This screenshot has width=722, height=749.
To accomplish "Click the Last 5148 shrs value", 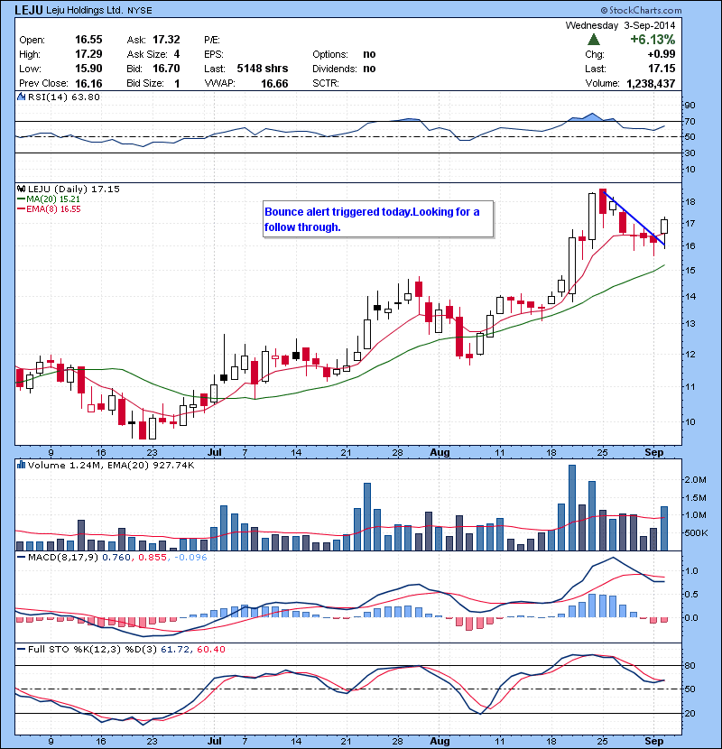I will pos(263,69).
